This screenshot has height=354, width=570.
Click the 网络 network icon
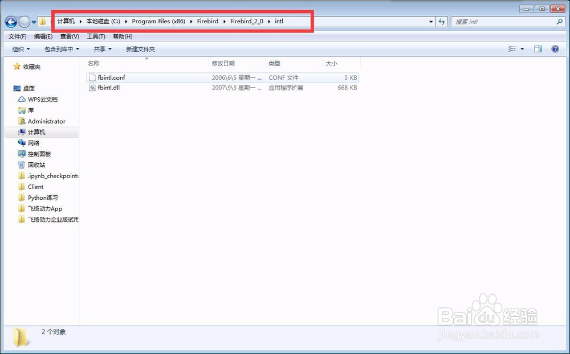[x=22, y=143]
